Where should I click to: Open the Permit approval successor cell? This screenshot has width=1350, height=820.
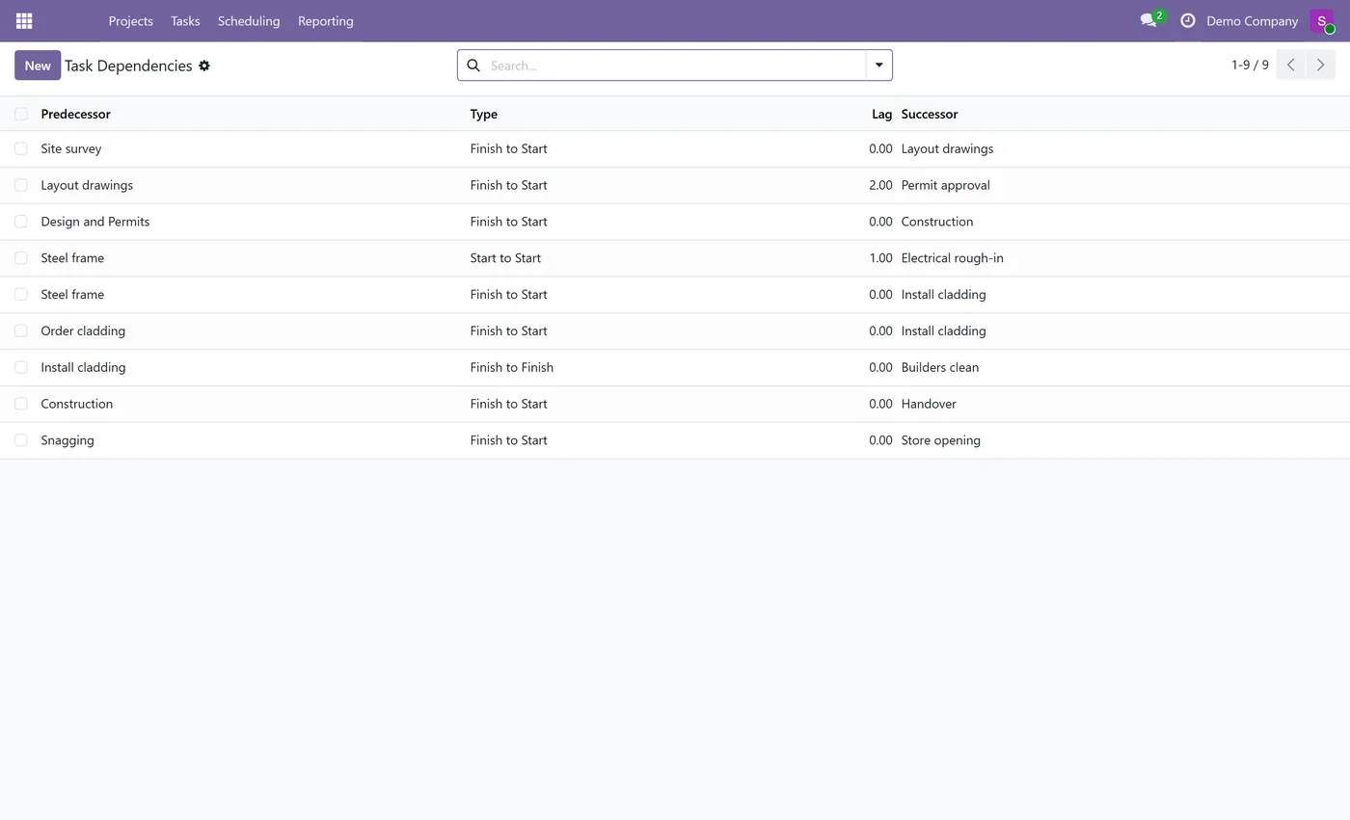[945, 185]
